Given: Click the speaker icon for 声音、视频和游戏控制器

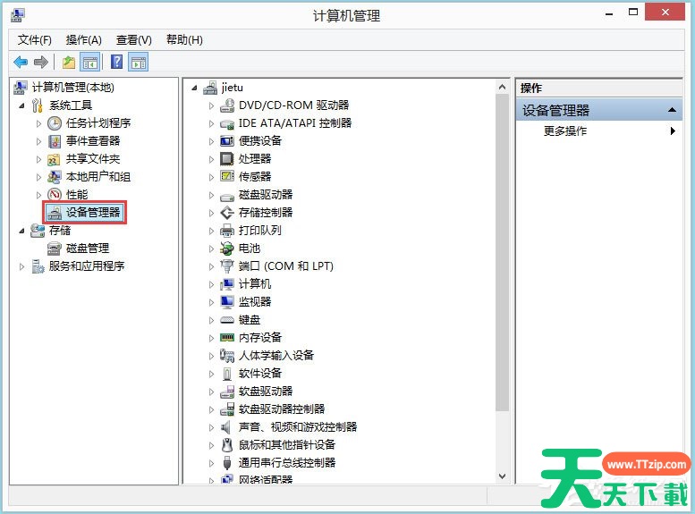Looking at the screenshot, I should (227, 426).
